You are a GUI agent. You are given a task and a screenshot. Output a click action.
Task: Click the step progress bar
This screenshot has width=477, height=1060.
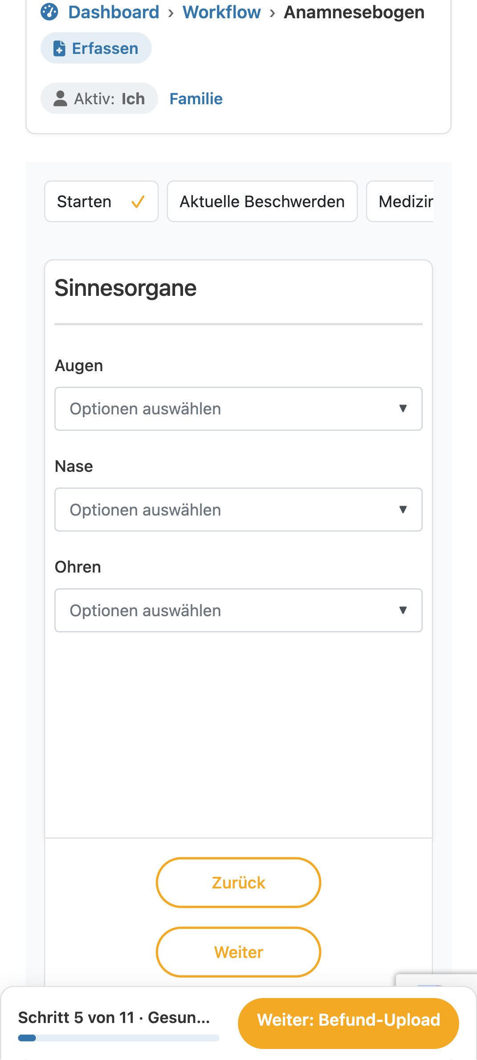pos(118,1038)
